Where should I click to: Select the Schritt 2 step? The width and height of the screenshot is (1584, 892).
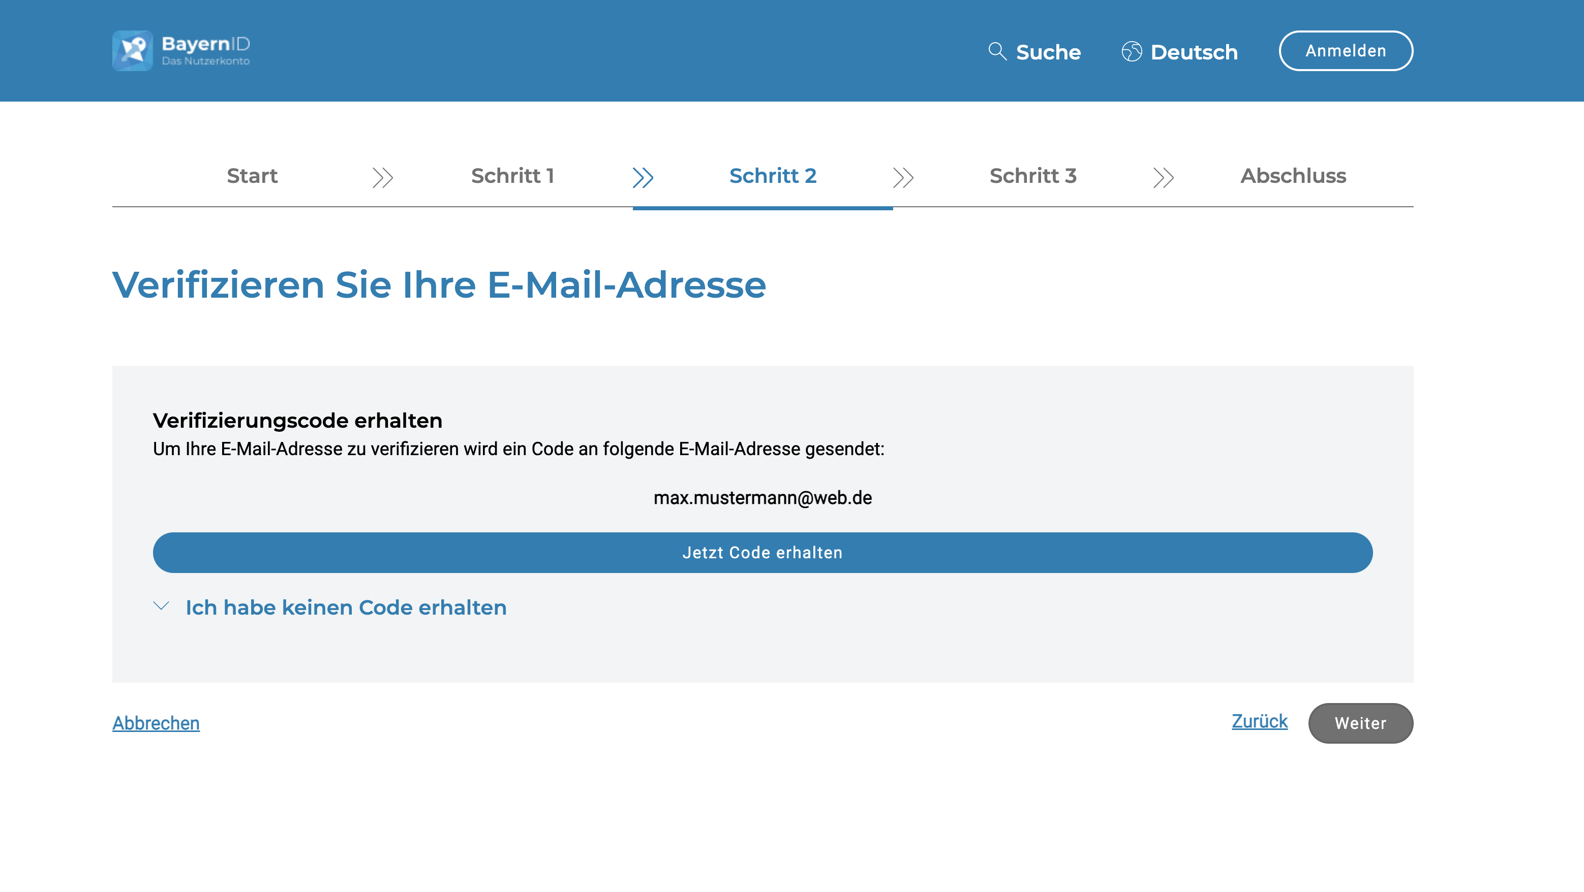(x=773, y=176)
